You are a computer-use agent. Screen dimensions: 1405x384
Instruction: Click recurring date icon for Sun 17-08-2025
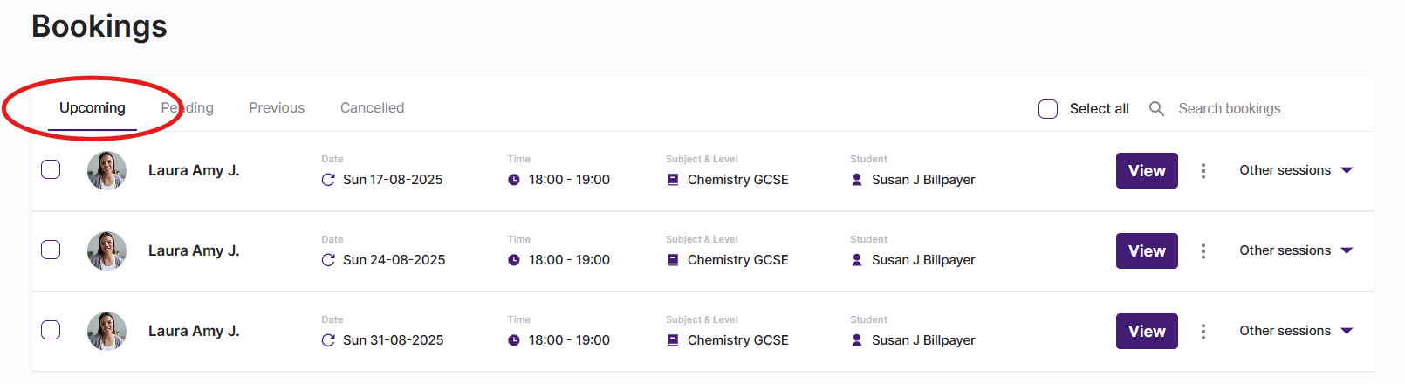click(328, 180)
